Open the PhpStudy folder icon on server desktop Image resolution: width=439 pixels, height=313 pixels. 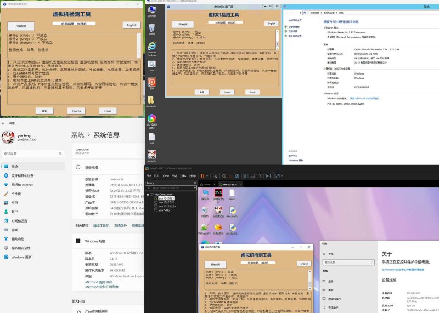[151, 101]
